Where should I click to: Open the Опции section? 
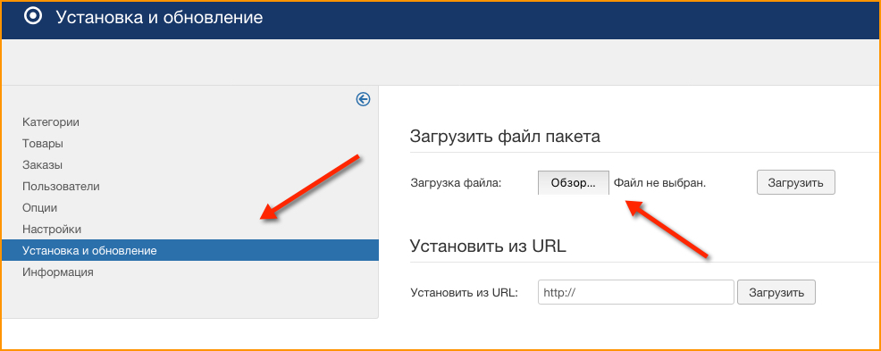coord(40,208)
